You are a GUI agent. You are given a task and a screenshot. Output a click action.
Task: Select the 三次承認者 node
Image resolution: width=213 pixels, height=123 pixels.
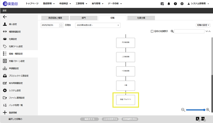(125, 43)
